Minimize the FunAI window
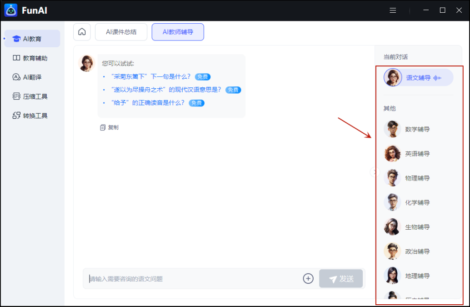This screenshot has width=470, height=307. click(425, 10)
